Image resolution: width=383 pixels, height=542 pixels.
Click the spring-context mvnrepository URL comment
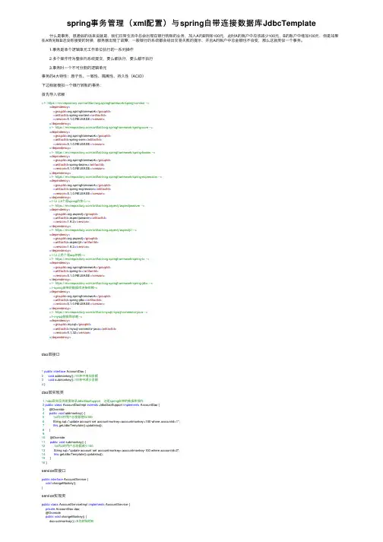[96, 103]
